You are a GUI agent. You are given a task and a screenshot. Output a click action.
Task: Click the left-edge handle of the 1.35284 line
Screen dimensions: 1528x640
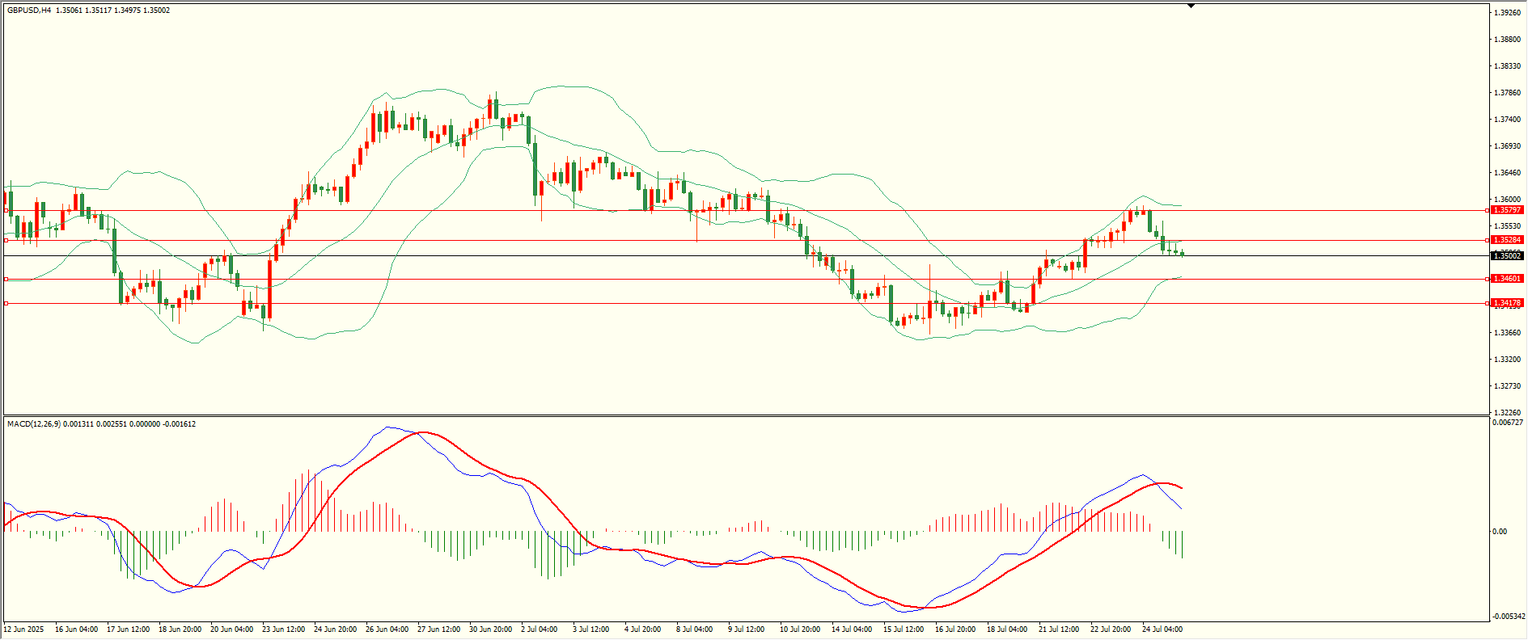click(x=6, y=240)
